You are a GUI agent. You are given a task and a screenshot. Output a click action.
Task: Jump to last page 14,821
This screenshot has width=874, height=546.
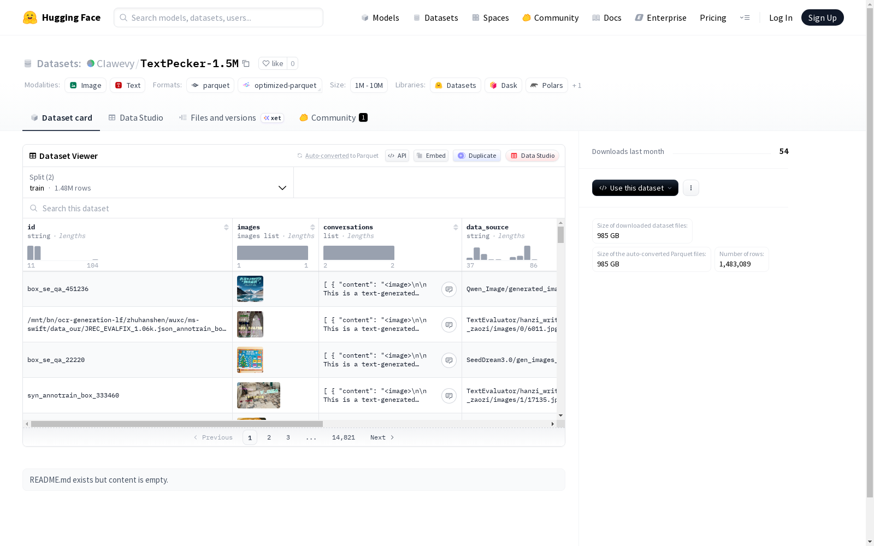point(344,437)
